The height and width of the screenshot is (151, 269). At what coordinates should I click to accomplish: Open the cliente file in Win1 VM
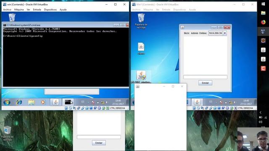141,49
